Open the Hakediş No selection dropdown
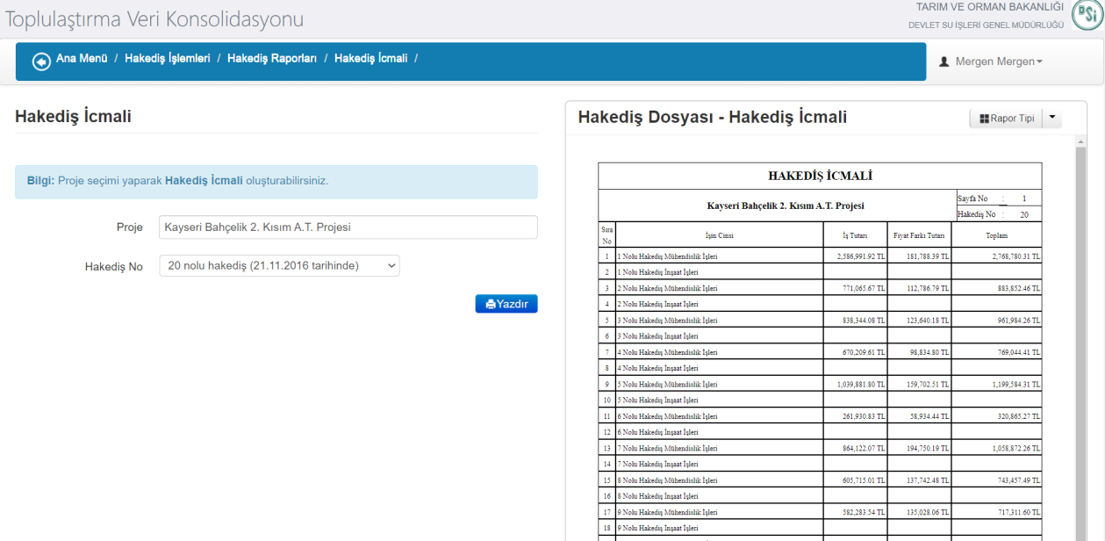 [279, 265]
